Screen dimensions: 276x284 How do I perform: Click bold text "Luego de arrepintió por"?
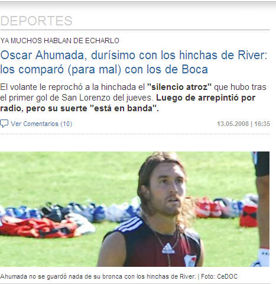pyautogui.click(x=206, y=98)
